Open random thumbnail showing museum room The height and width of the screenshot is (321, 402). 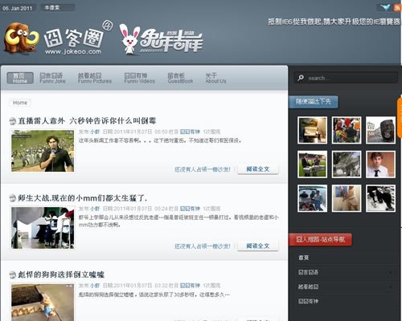(312, 130)
